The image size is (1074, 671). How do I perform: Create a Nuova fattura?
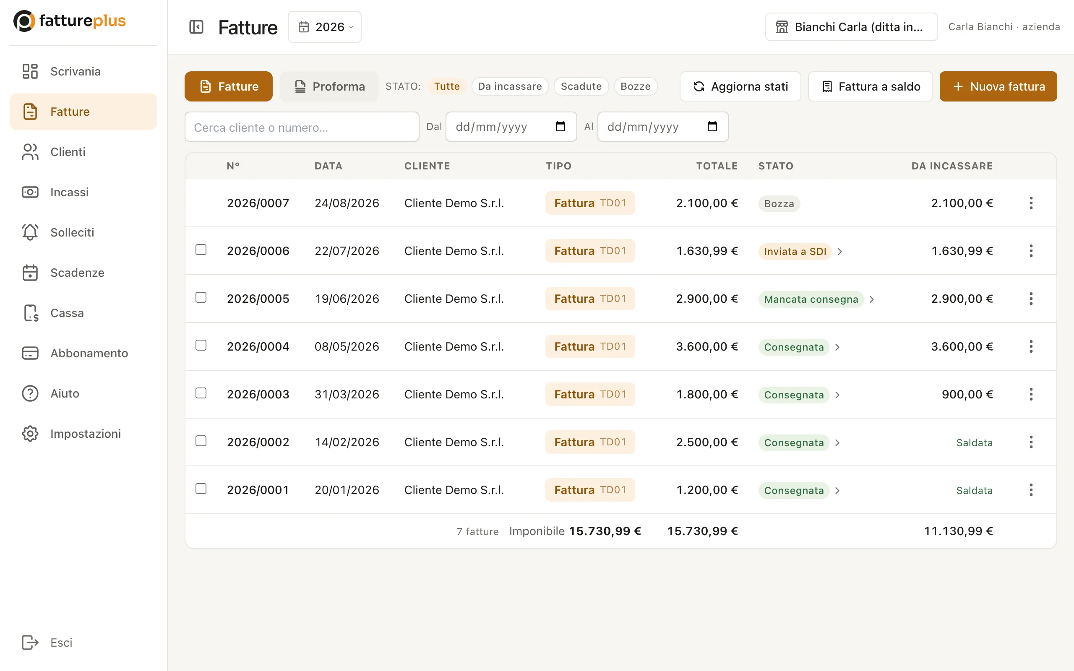998,86
